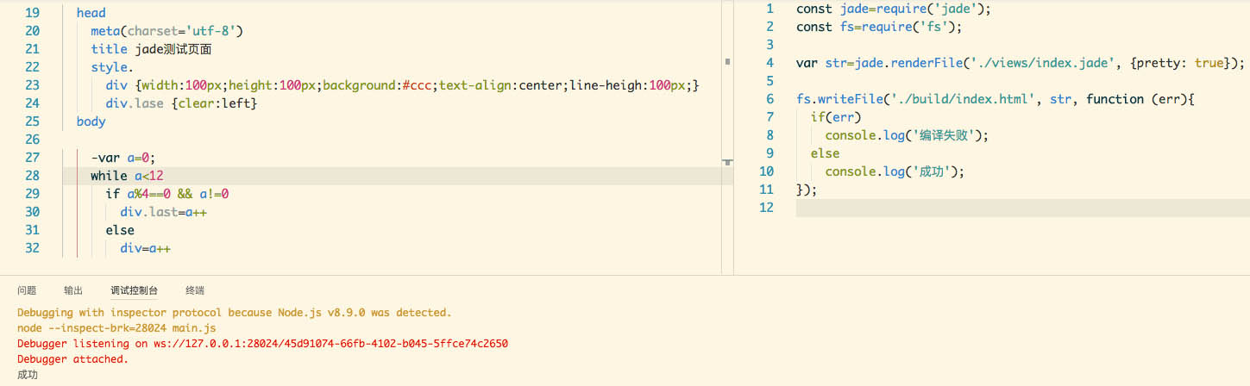Click line number 28 in the gutter

[32, 176]
